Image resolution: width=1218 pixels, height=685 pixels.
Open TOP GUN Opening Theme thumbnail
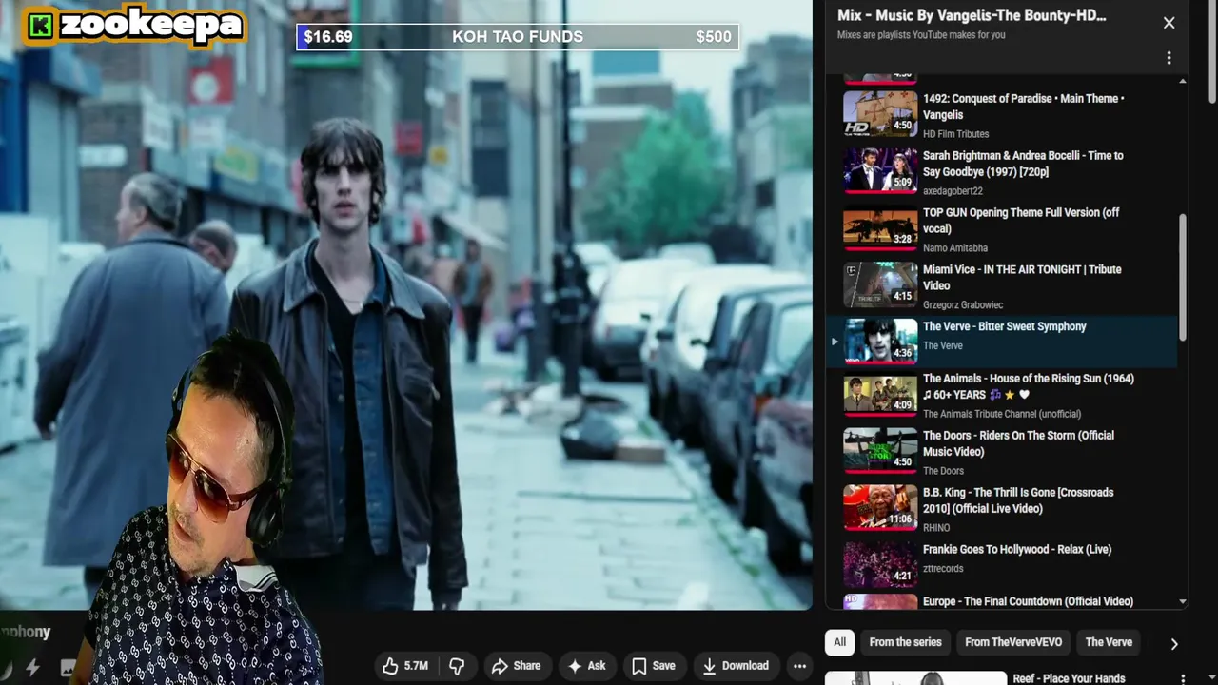(x=880, y=227)
